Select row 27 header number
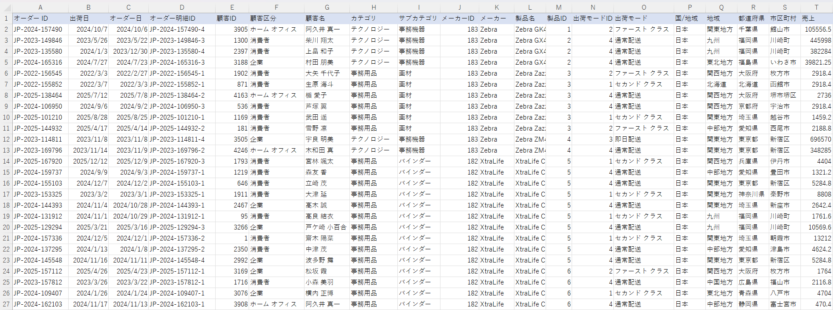 6,304
